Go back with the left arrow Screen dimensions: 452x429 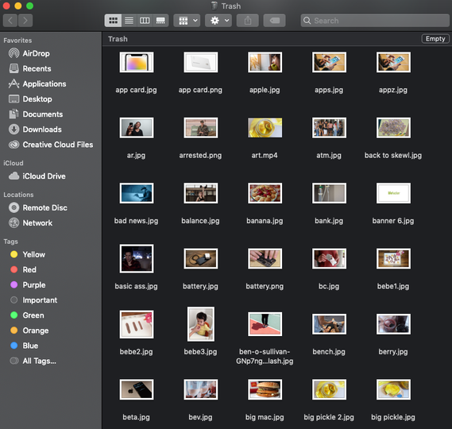coord(10,21)
